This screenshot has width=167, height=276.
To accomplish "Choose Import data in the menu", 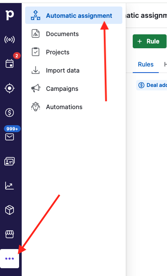I will coord(74,70).
